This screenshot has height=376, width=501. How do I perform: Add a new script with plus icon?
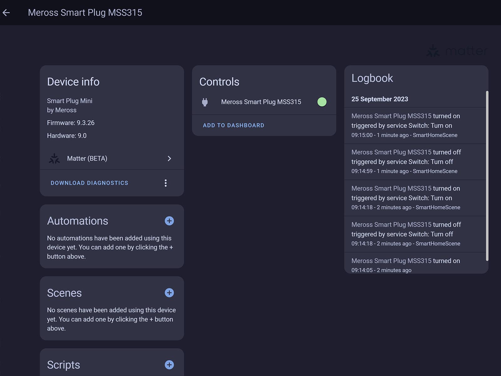(169, 365)
